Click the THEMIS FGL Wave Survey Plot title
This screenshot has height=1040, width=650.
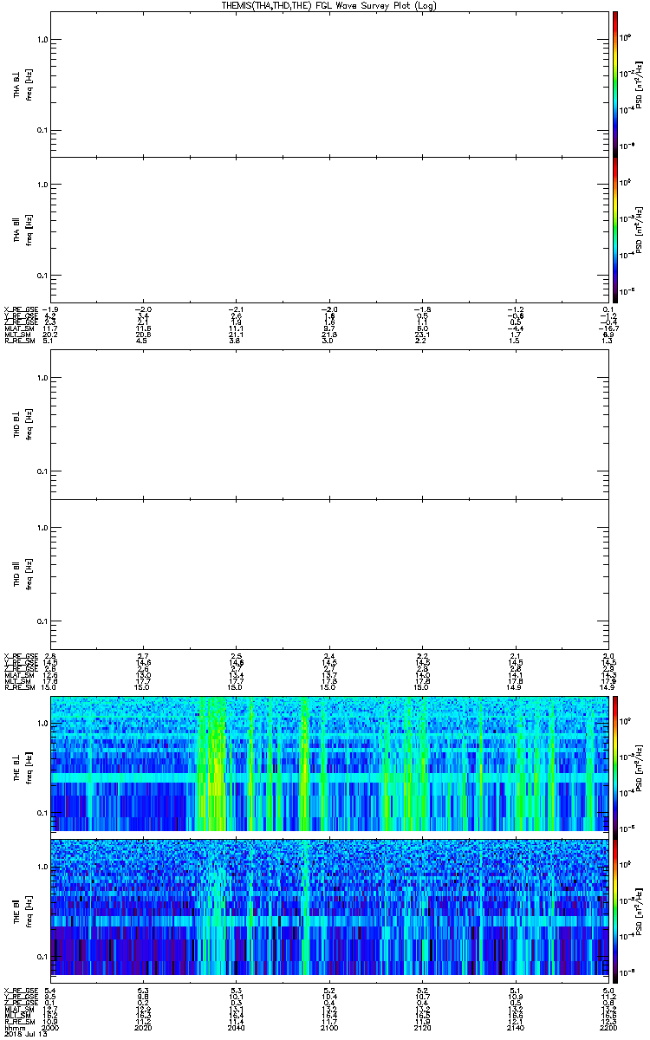[x=329, y=5]
